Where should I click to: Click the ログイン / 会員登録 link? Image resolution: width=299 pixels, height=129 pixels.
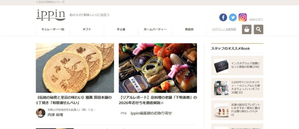click(x=224, y=29)
